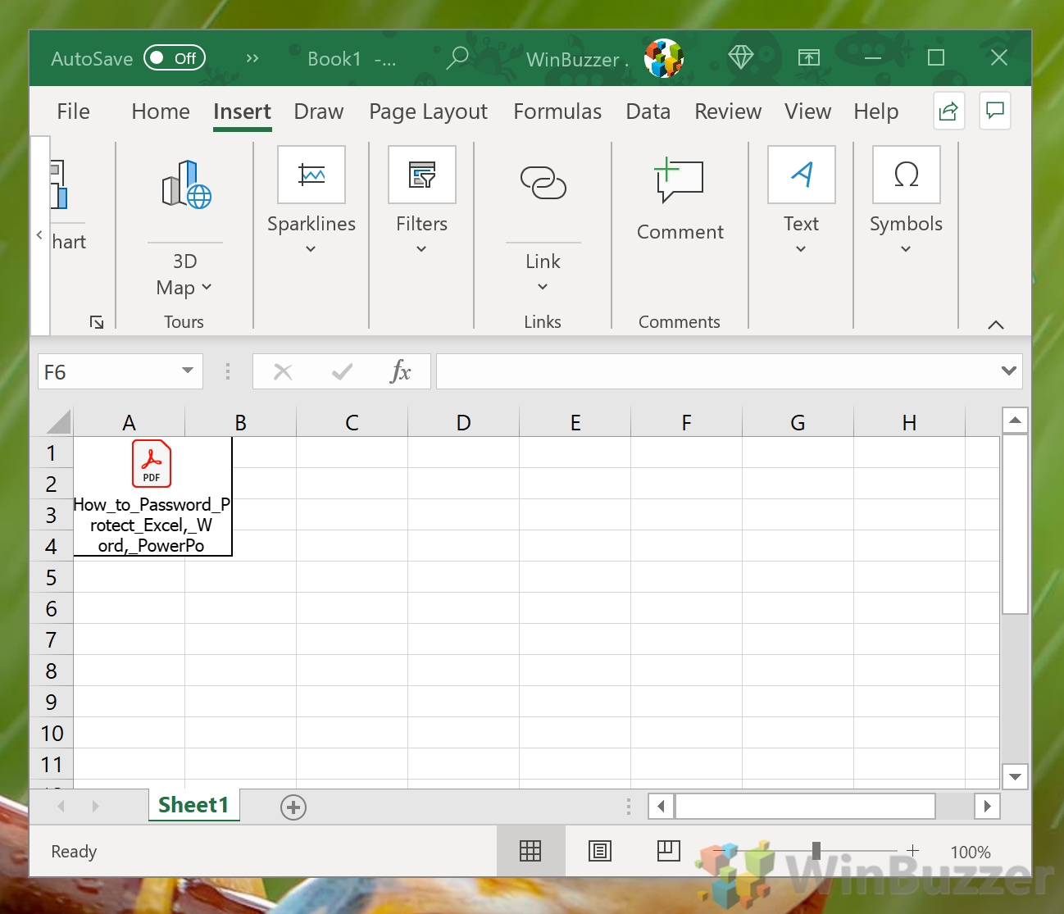Image resolution: width=1064 pixels, height=914 pixels.
Task: Select the Sheet1 worksheet tab
Action: [193, 805]
